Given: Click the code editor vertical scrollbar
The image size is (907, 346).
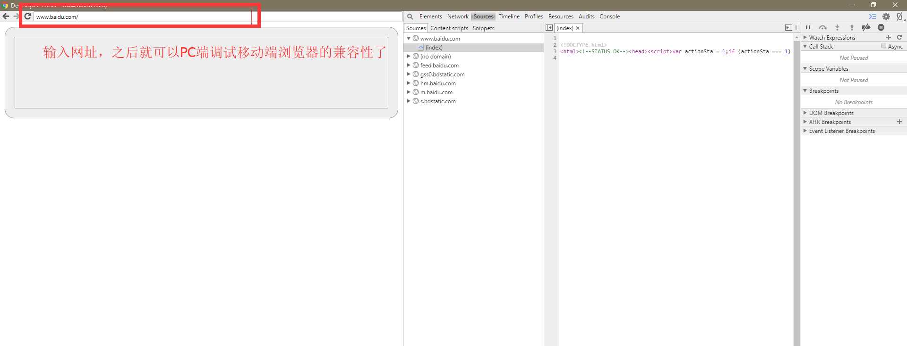Looking at the screenshot, I should click(797, 189).
